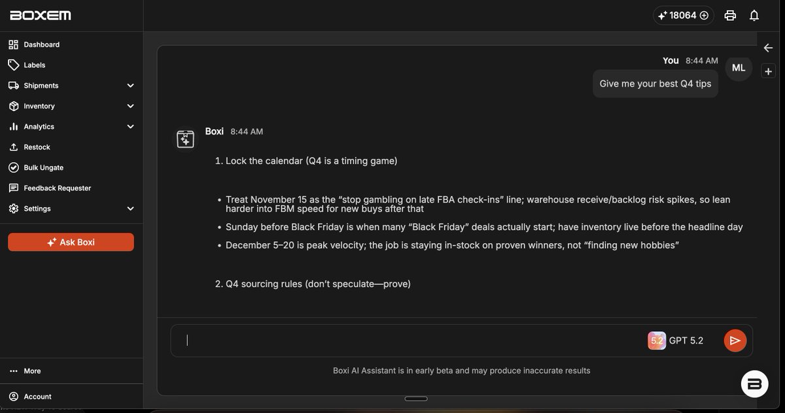The height and width of the screenshot is (413, 785).
Task: Click the ML user avatar
Action: pyautogui.click(x=739, y=68)
